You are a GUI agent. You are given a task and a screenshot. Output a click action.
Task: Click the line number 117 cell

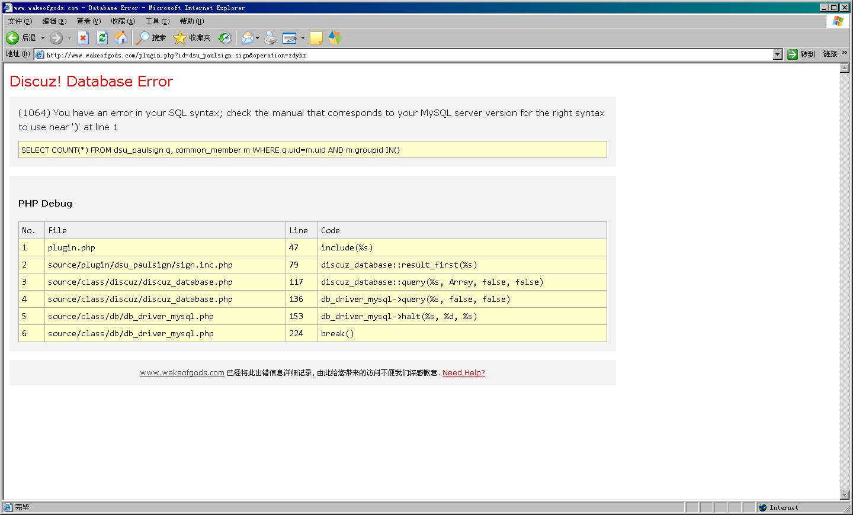pos(302,282)
